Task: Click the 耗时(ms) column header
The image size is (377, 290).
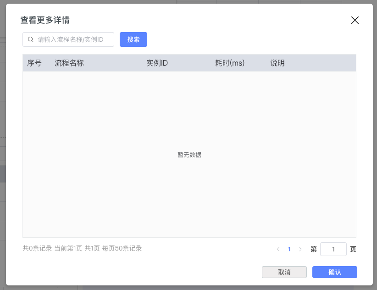Action: pyautogui.click(x=230, y=63)
